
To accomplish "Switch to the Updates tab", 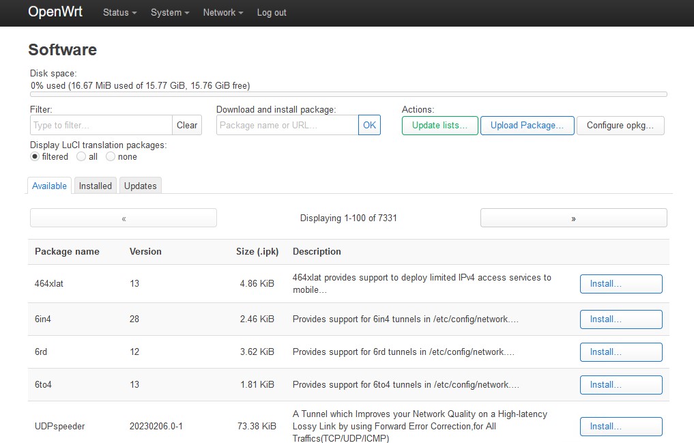I will pos(141,186).
